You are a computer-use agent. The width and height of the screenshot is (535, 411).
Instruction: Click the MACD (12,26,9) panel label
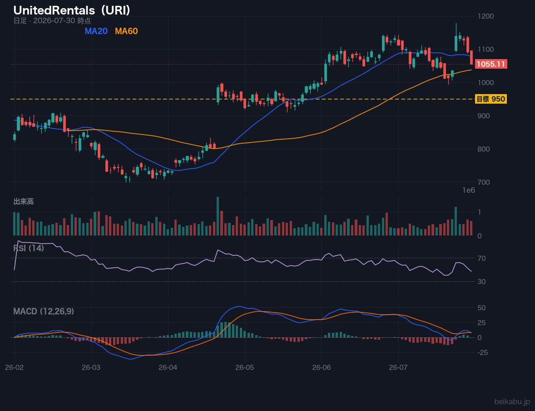[44, 311]
